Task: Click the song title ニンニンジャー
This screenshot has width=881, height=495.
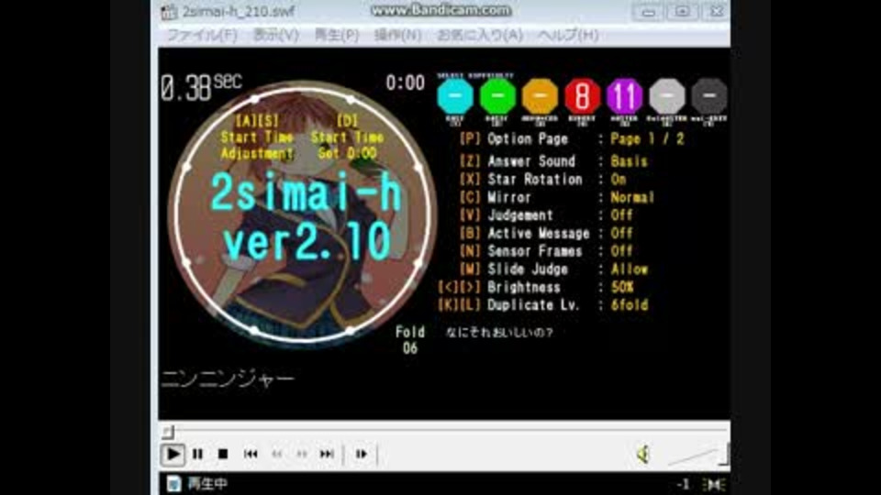Action: pos(228,379)
